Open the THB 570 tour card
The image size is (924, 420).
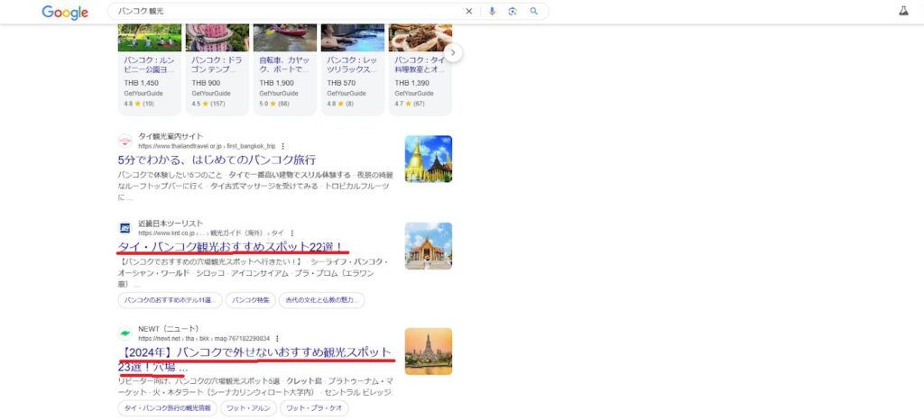353,69
